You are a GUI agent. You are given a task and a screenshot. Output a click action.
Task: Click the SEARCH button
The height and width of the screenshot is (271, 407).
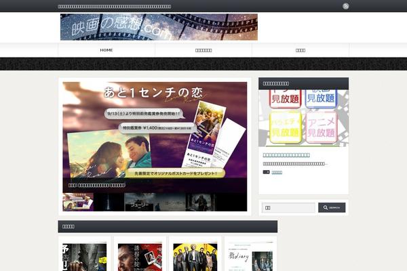tap(332, 208)
